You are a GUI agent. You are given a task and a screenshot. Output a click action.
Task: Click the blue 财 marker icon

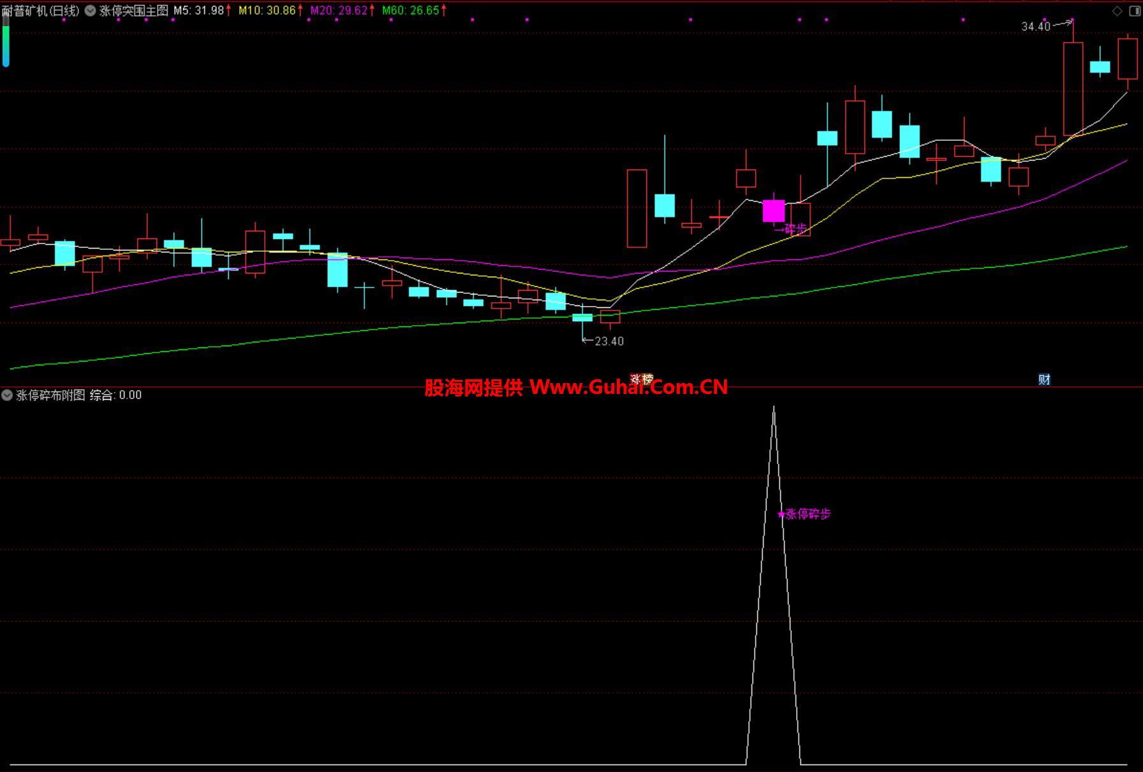(1044, 380)
